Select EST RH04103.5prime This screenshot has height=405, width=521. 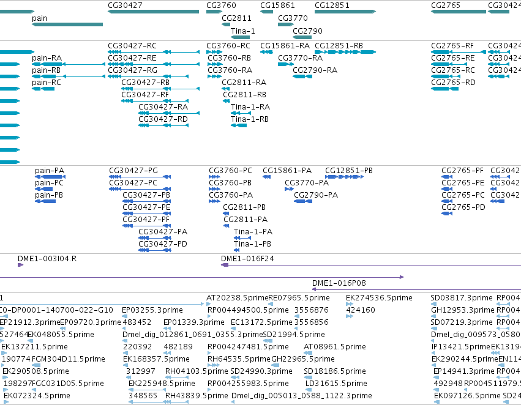177,377
